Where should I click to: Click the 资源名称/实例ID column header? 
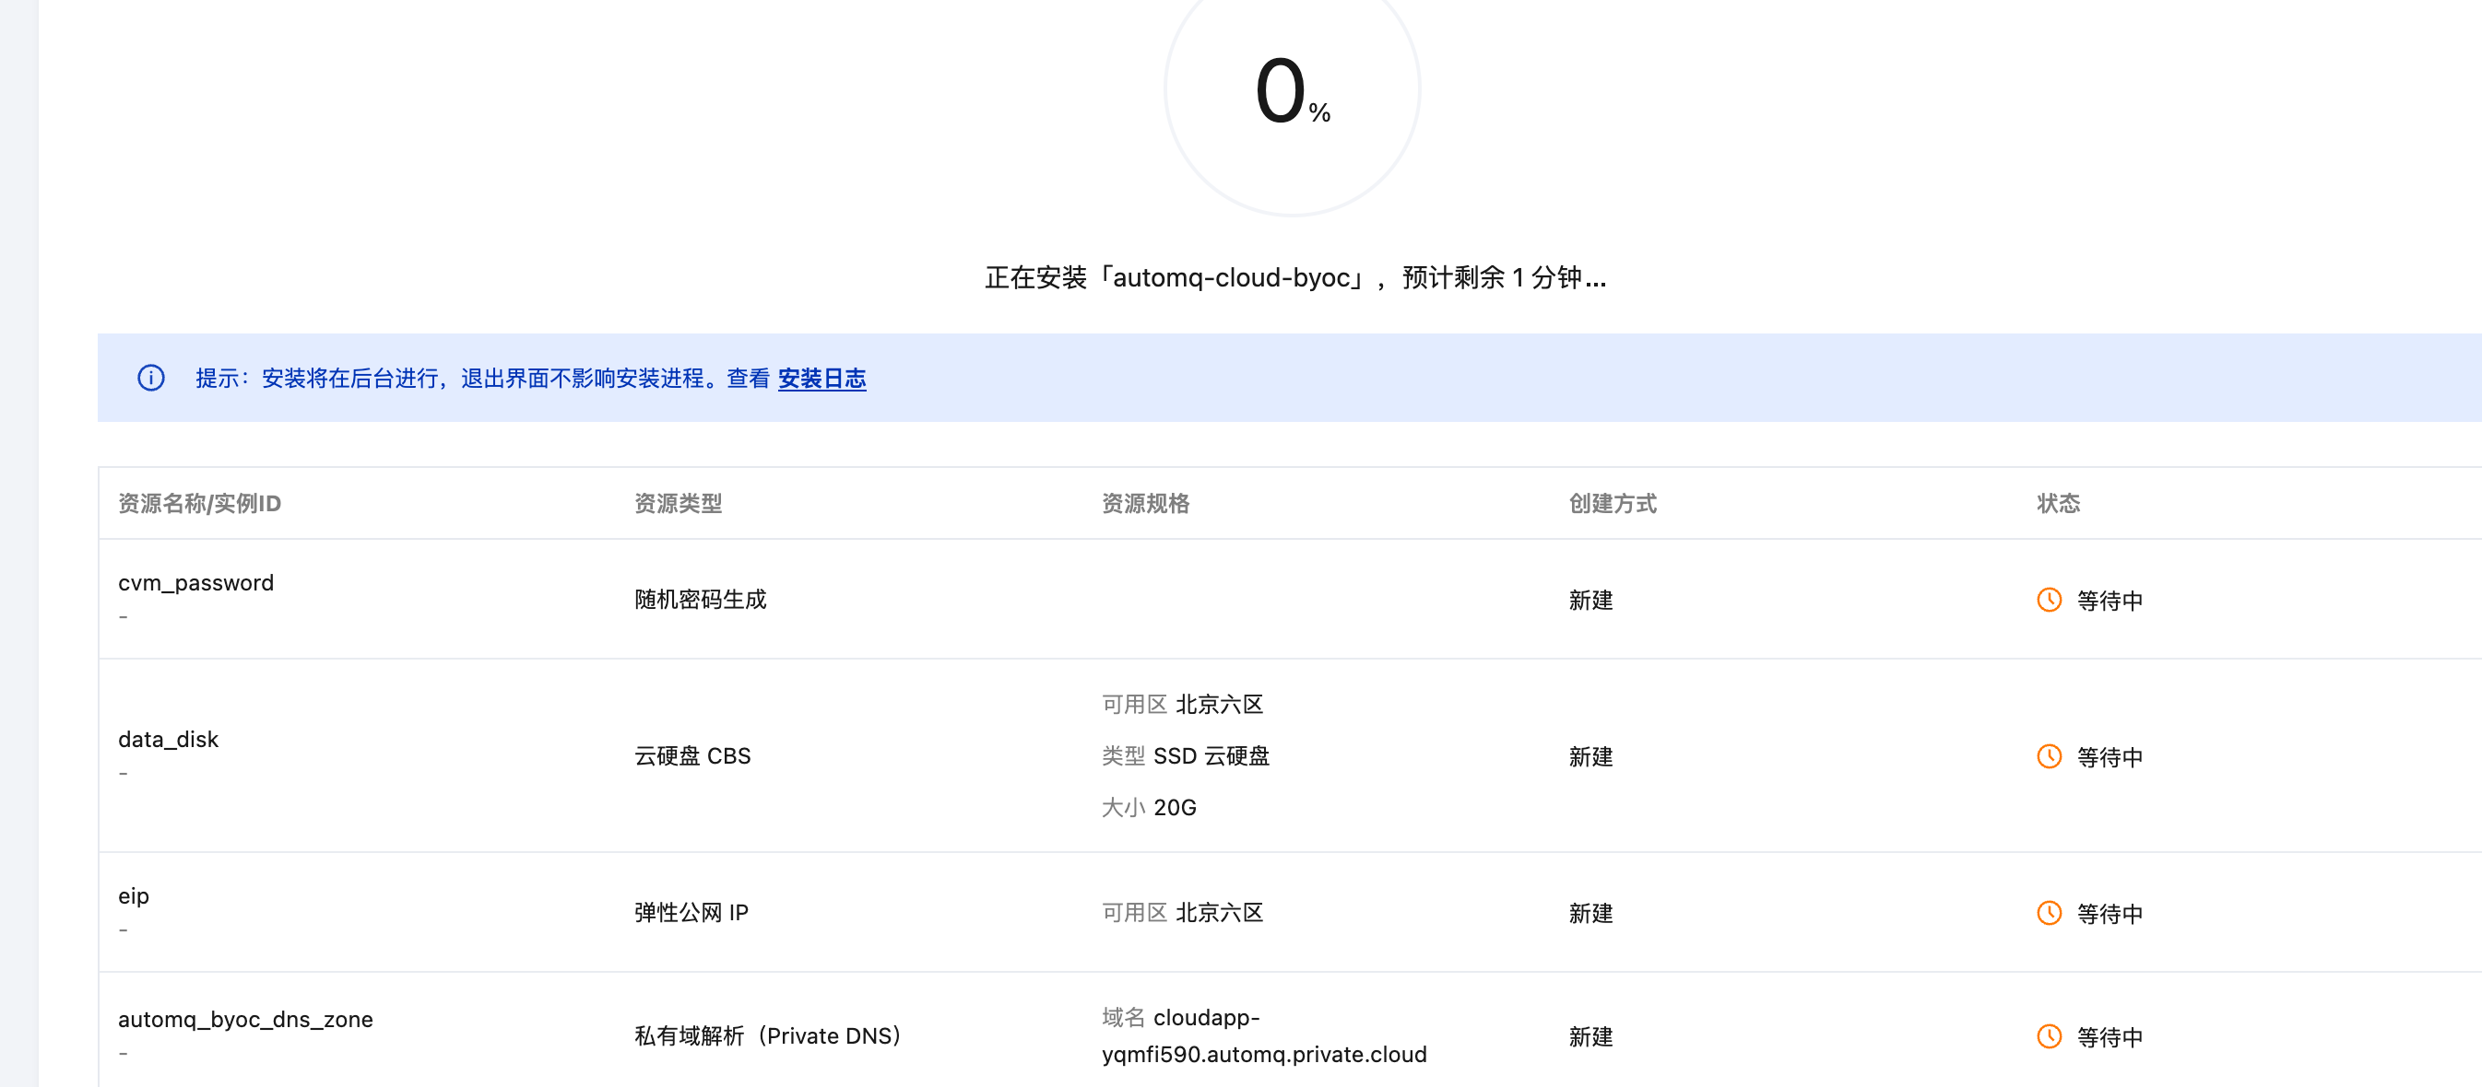pos(199,504)
